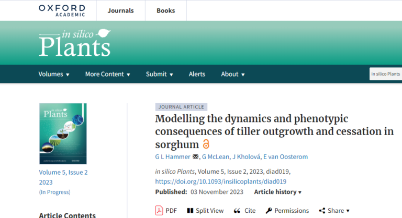The image size is (402, 218).
Task: Click the email envelope next to G L Hammer
Action: [195, 156]
